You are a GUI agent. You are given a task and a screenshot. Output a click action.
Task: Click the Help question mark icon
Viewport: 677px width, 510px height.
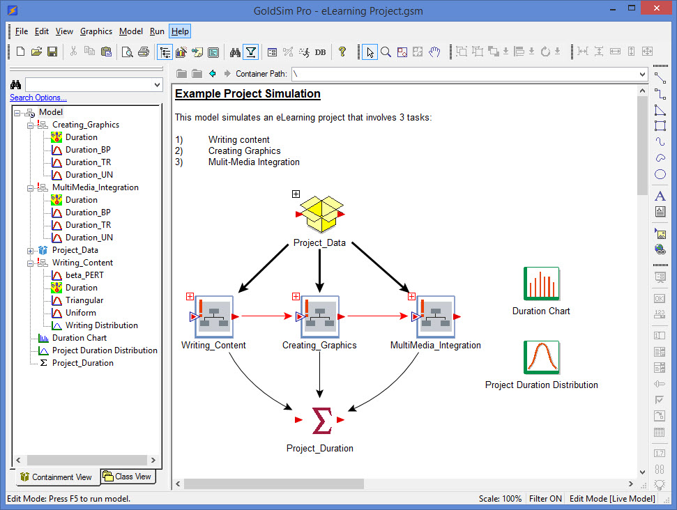pos(342,52)
